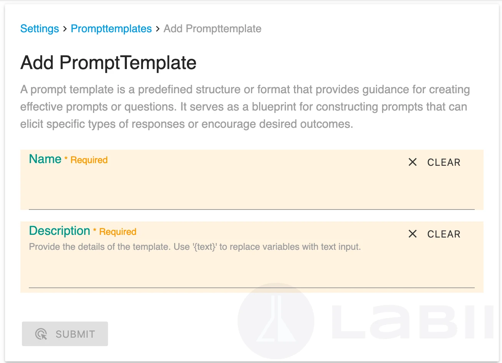Click the Required marker next to Name
This screenshot has height=363, width=502.
(86, 160)
